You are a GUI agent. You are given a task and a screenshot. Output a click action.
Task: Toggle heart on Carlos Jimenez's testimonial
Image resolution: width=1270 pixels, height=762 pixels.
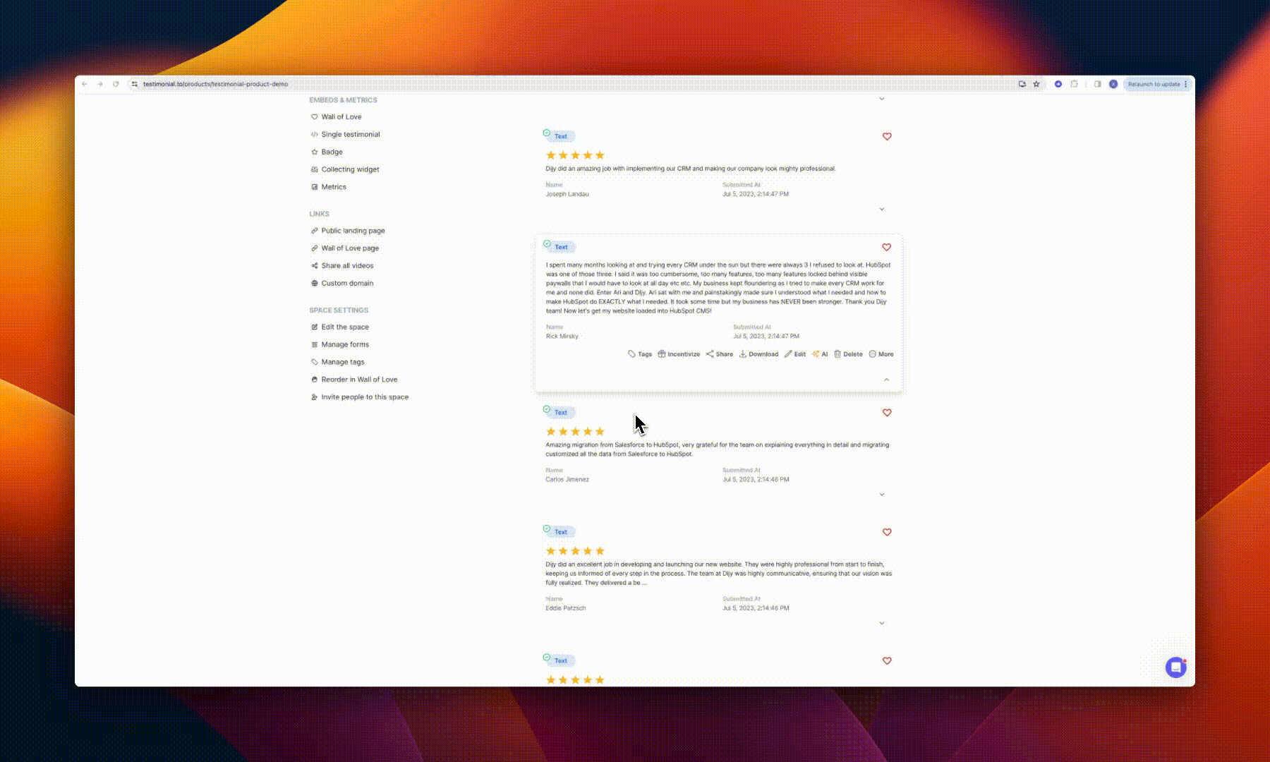pos(887,413)
